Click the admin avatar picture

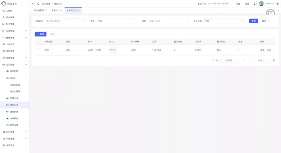pos(261,4)
